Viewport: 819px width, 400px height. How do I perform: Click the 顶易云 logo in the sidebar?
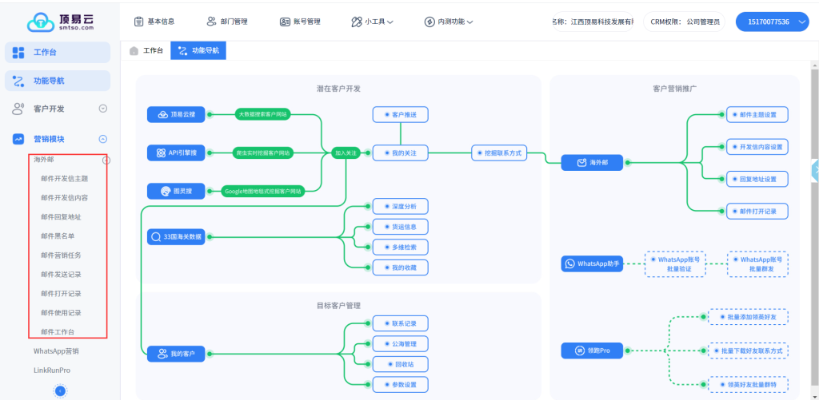click(x=61, y=22)
